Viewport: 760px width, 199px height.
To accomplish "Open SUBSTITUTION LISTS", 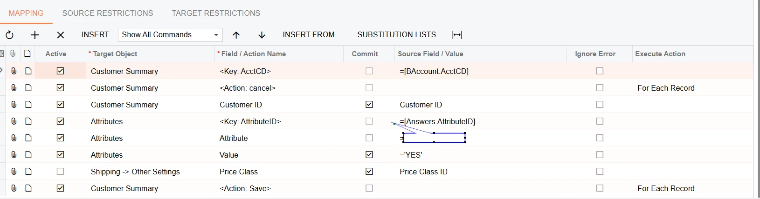I will click(x=397, y=35).
